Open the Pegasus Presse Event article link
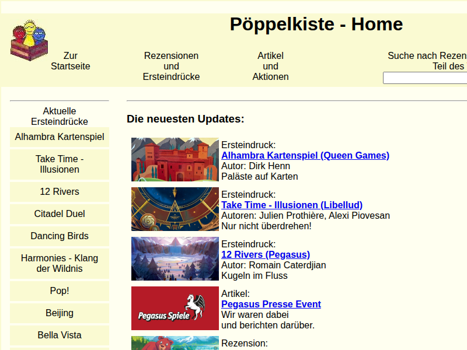This screenshot has height=350, width=467. tap(271, 304)
